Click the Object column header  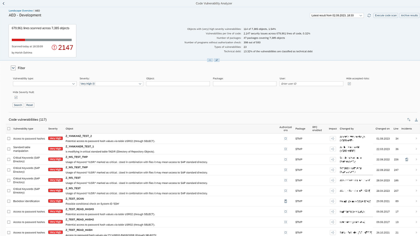tap(69, 129)
